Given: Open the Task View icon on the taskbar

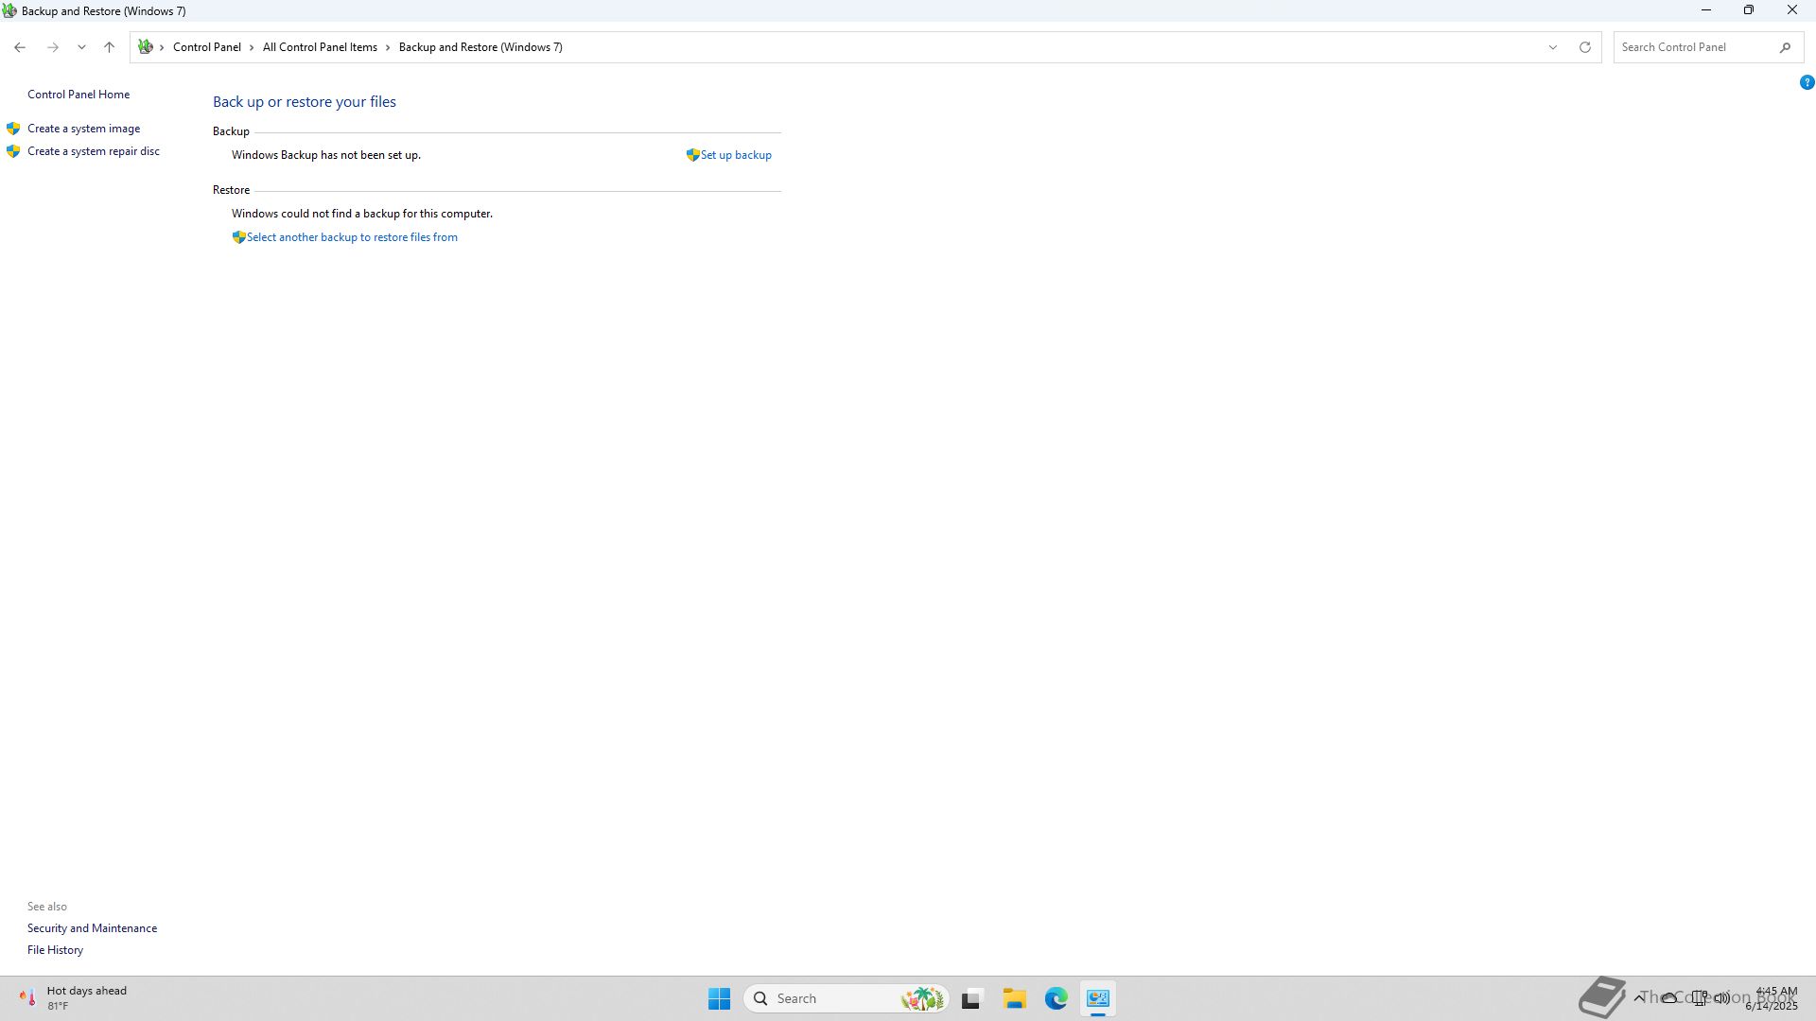Looking at the screenshot, I should pyautogui.click(x=971, y=998).
